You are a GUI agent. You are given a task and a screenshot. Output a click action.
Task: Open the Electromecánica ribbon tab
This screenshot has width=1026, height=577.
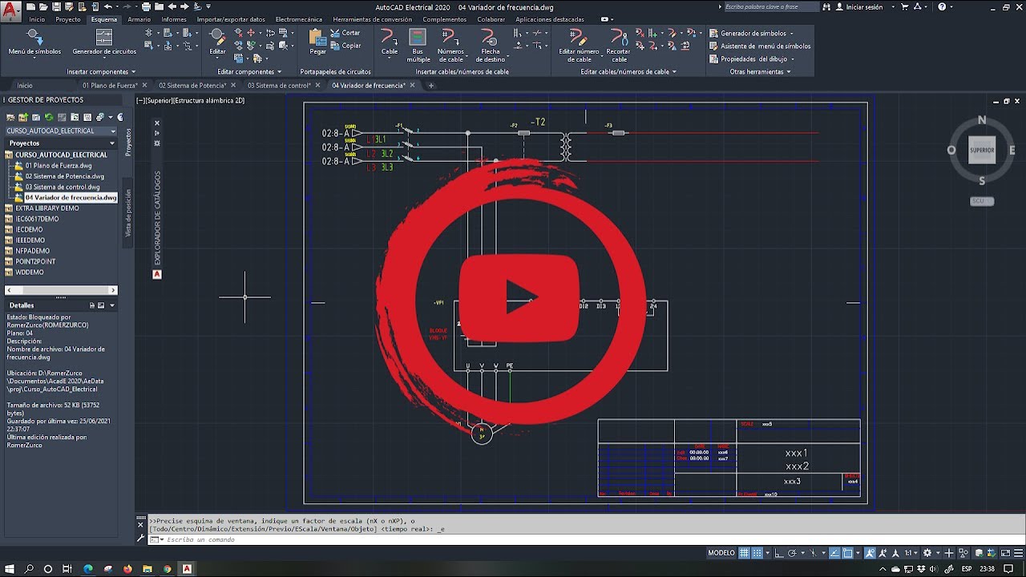tap(298, 19)
